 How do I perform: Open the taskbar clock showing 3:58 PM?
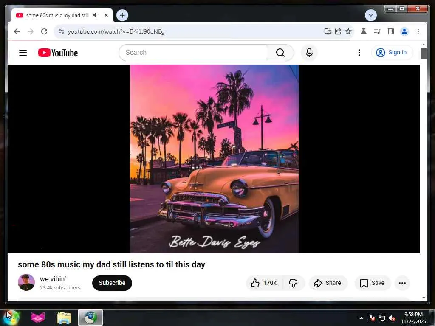click(x=413, y=318)
